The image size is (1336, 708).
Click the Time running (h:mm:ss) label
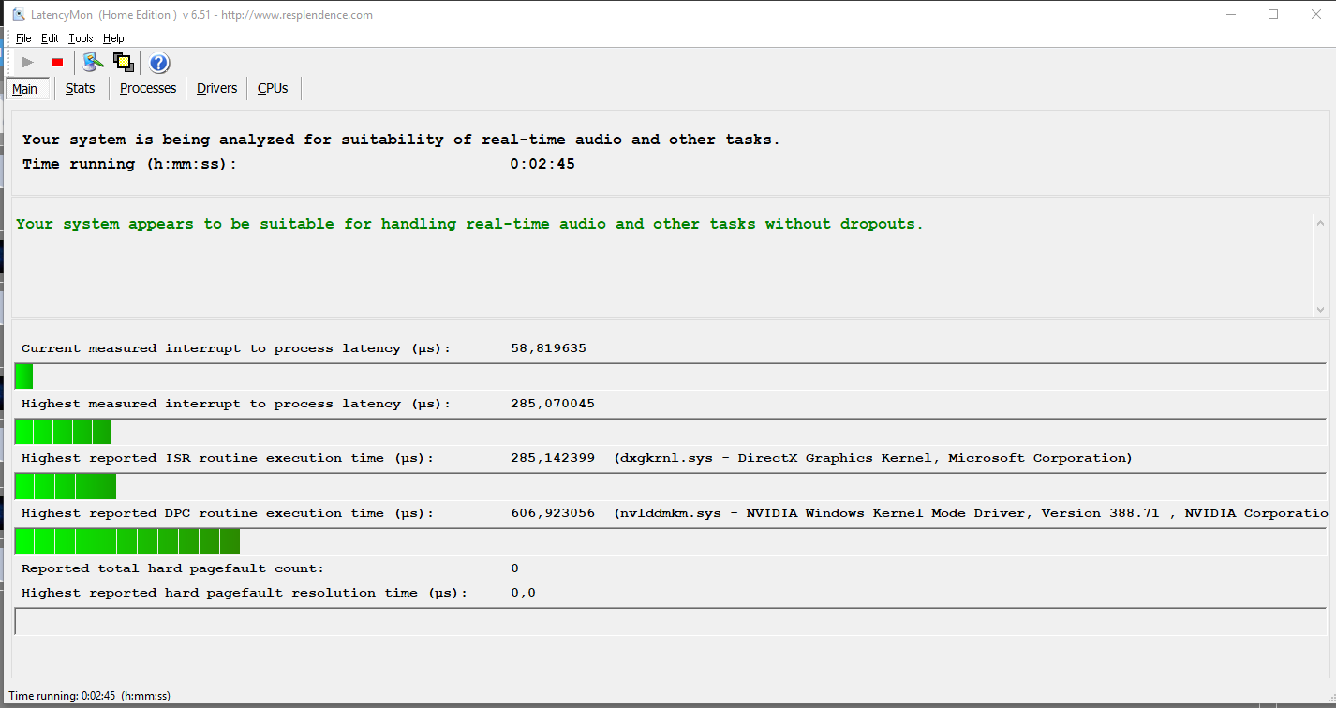pos(129,164)
